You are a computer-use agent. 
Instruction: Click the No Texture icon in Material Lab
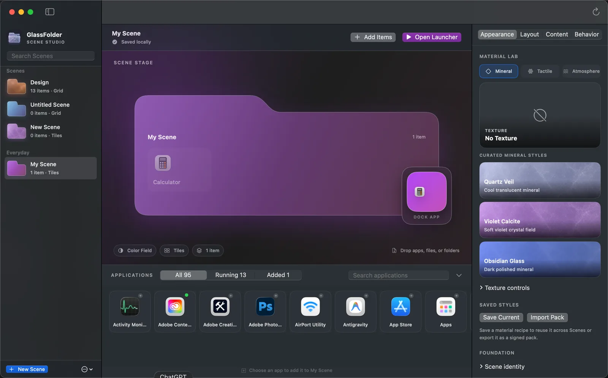pos(540,115)
